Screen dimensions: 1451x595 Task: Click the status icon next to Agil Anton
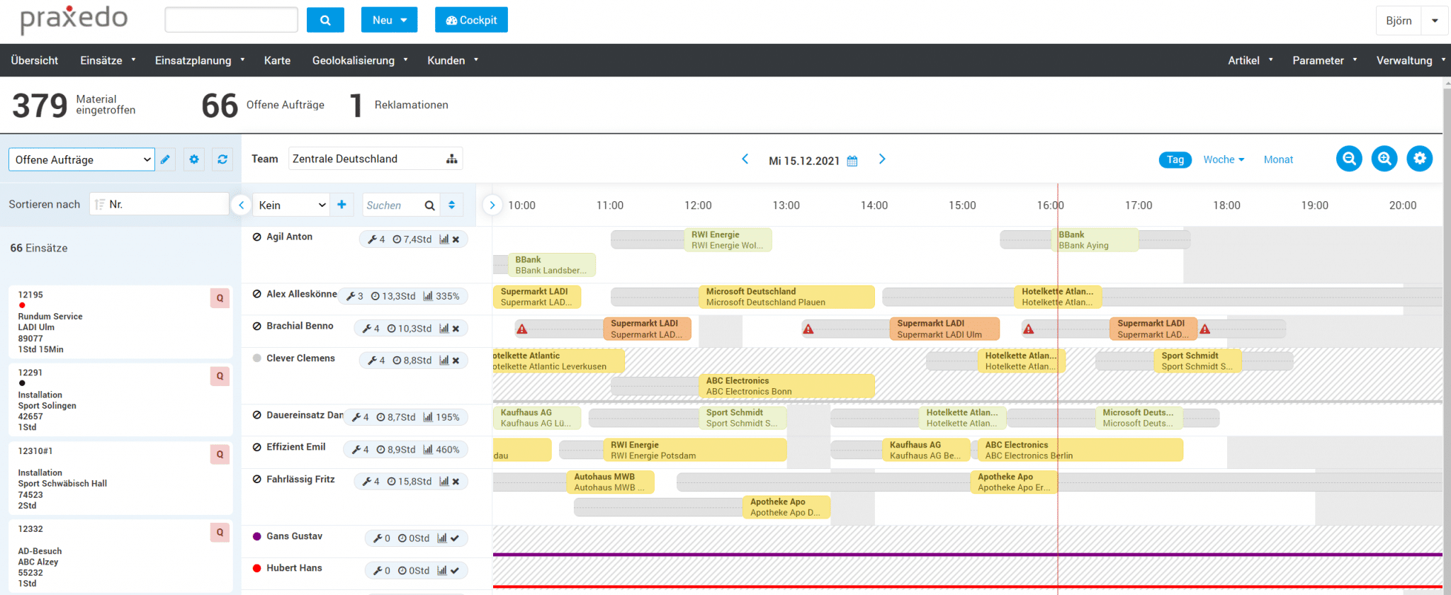pos(257,237)
